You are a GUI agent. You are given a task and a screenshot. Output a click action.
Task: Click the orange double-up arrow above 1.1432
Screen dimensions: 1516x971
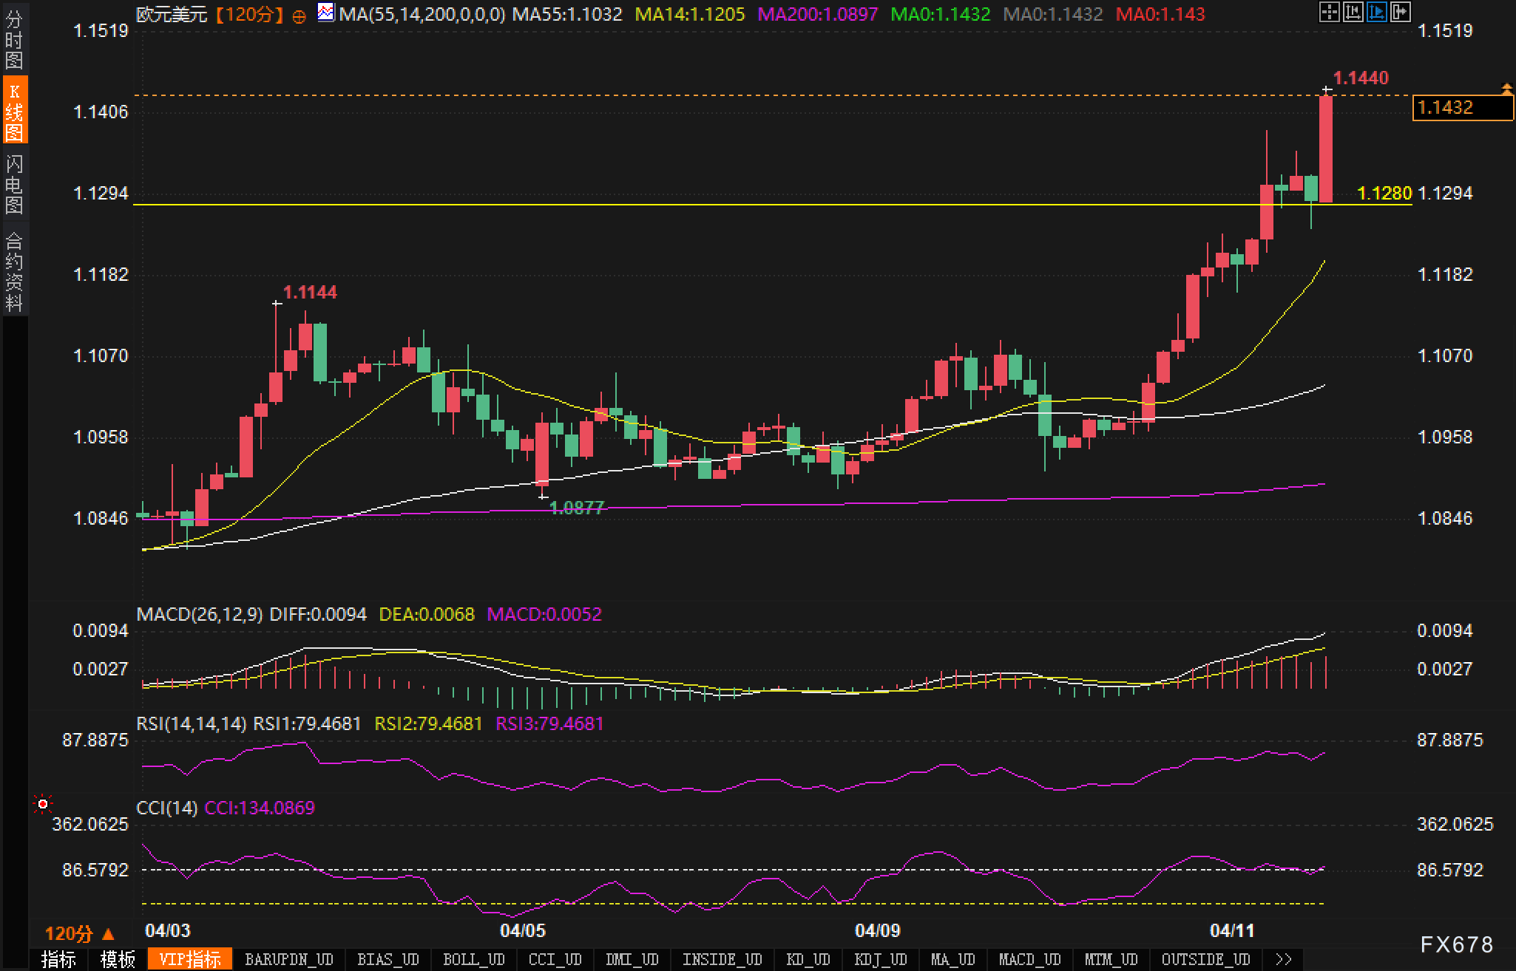click(1506, 89)
